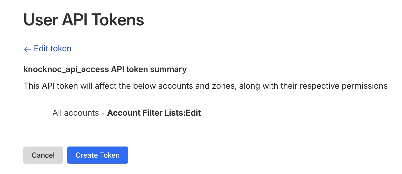Click the knocknoc_api_access token name
This screenshot has height=174, width=402.
(66, 69)
